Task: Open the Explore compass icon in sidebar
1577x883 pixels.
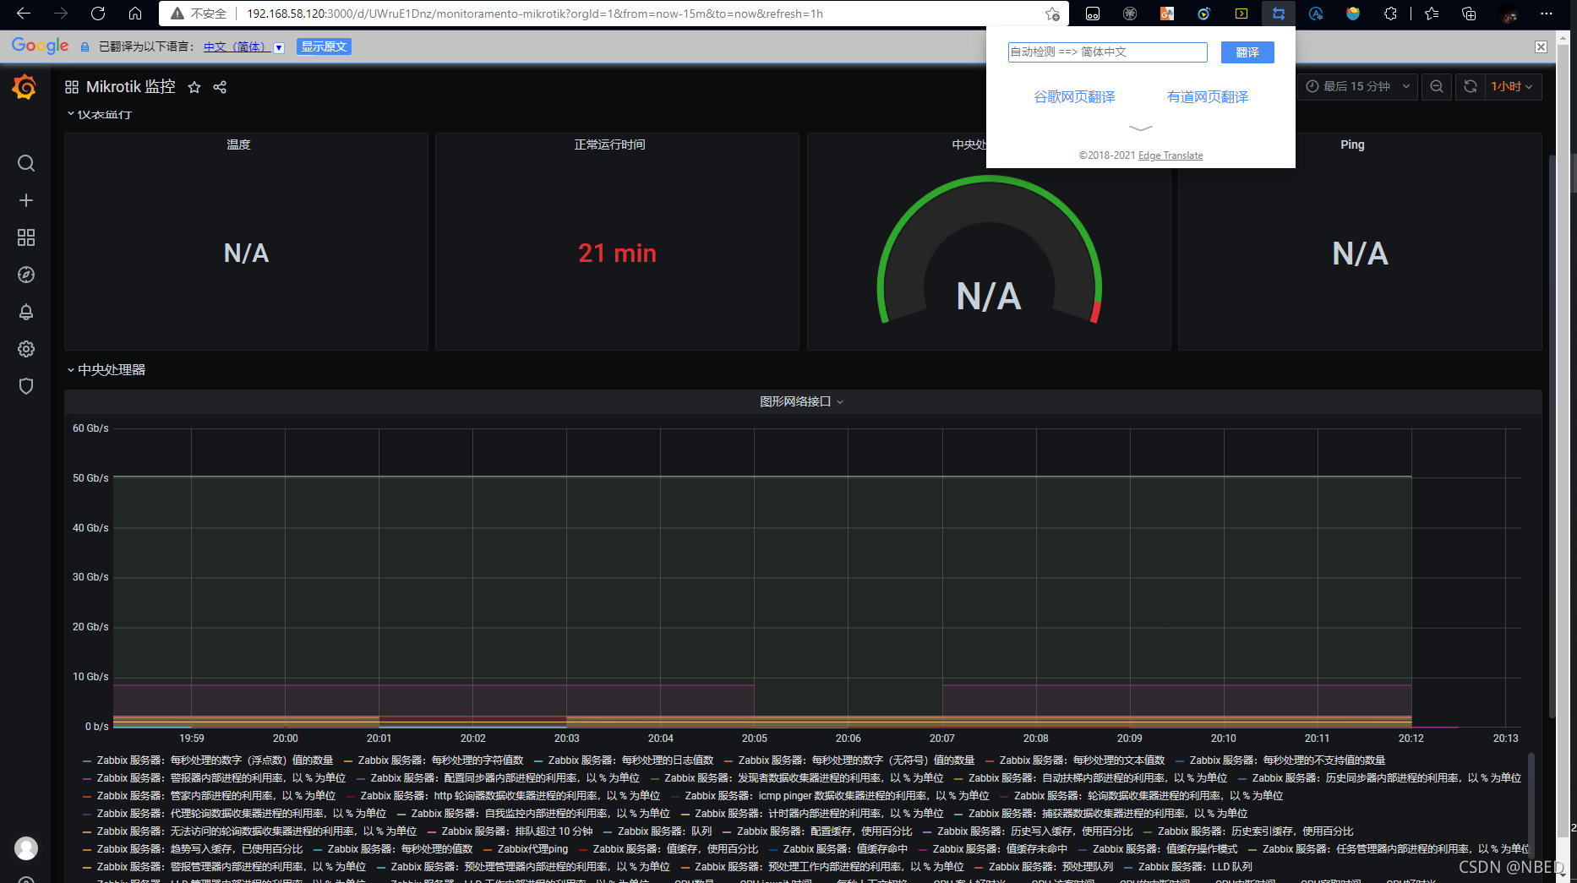Action: pos(26,275)
